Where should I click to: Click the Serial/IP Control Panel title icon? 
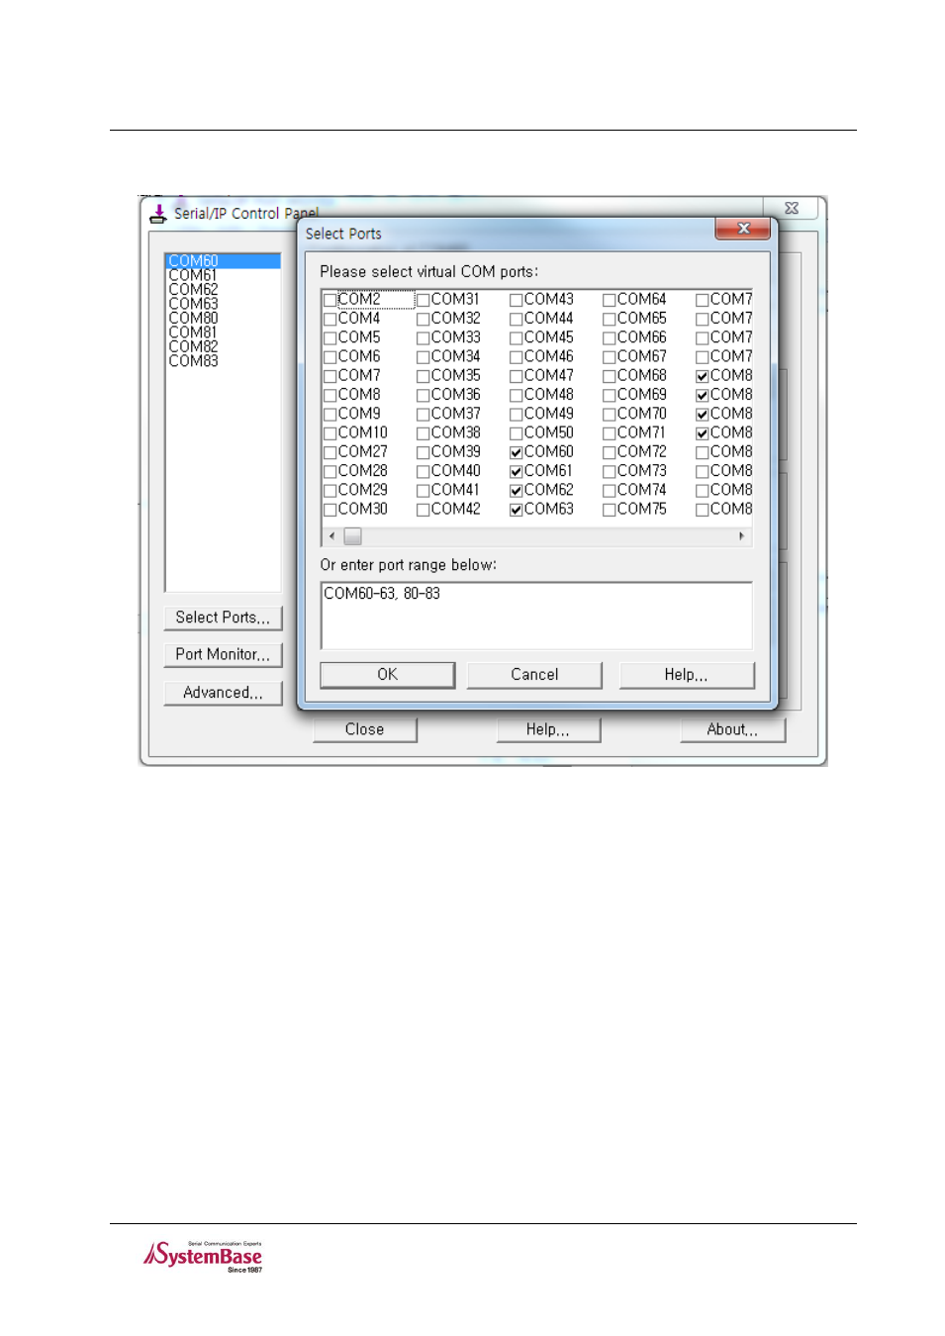(158, 213)
